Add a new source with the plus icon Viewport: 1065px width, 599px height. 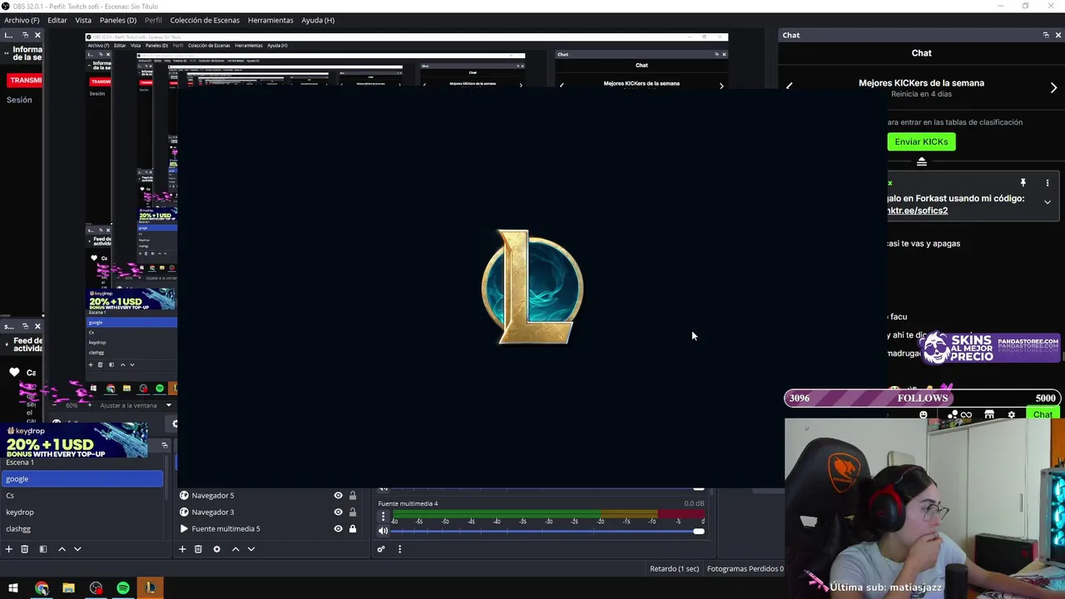point(182,549)
